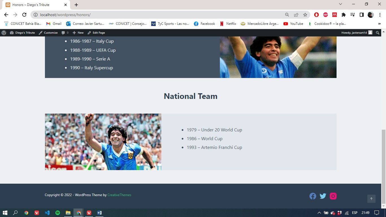Open Twitter link in the footer
The width and height of the screenshot is (386, 217).
(323, 196)
